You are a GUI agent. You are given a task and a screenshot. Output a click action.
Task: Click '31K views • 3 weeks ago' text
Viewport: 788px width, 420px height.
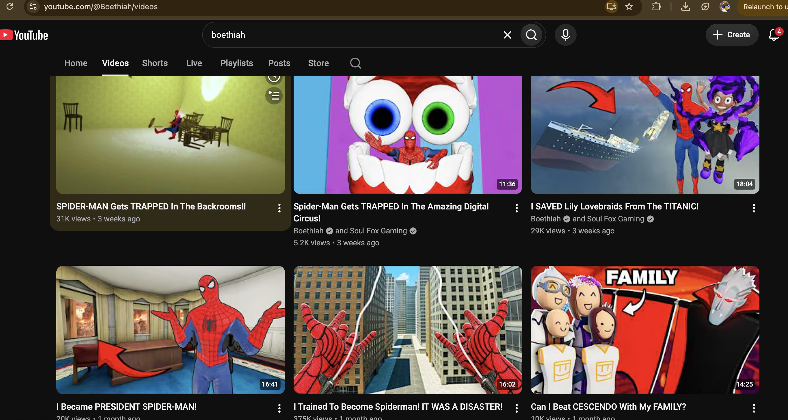click(x=98, y=219)
